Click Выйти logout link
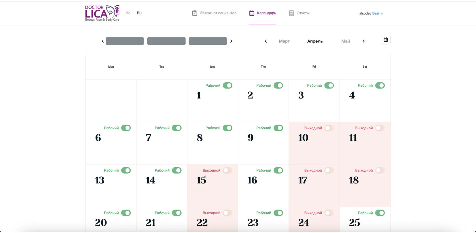 [377, 13]
